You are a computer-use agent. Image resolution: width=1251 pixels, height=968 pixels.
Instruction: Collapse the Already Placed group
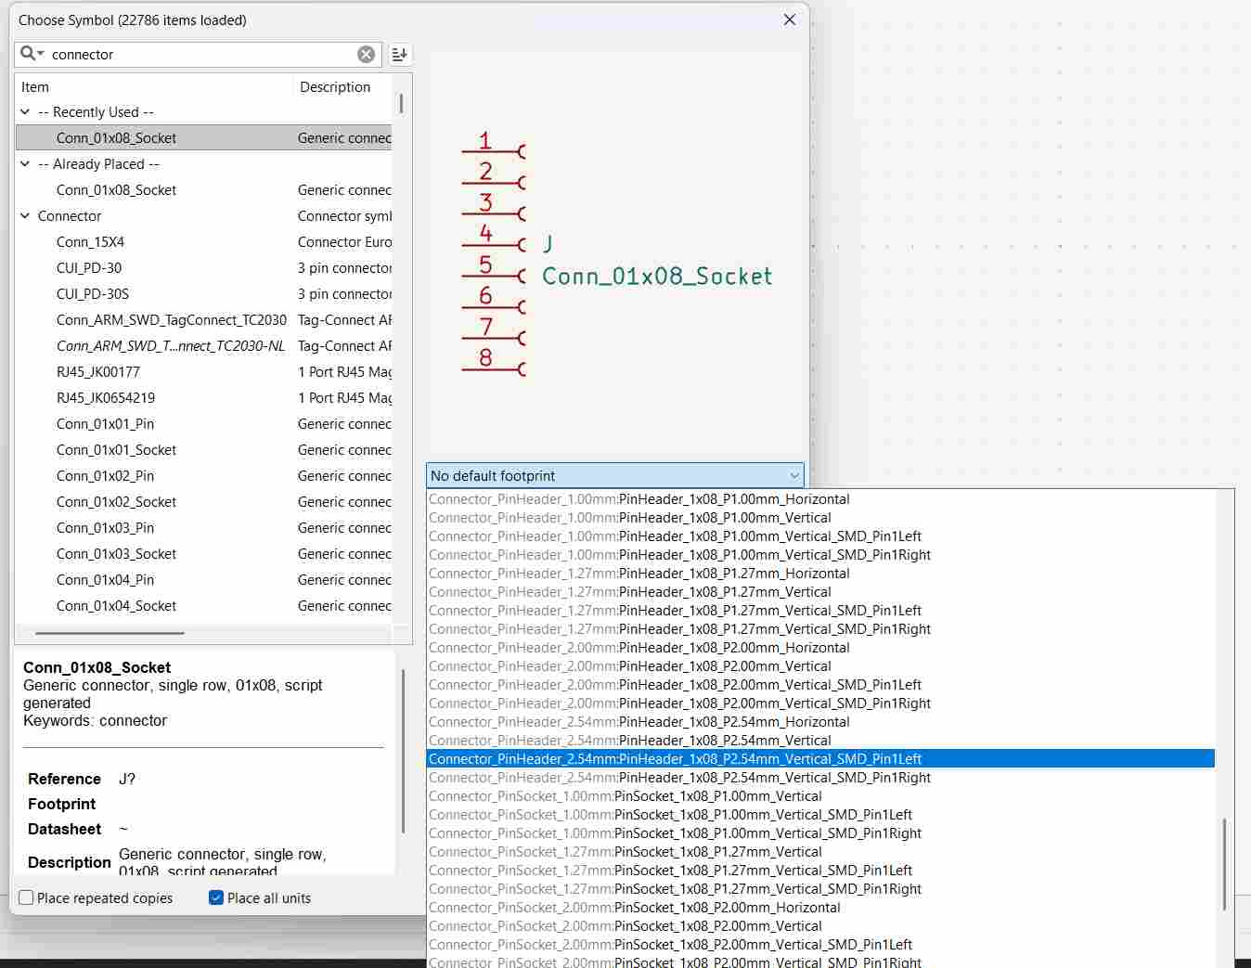point(25,164)
